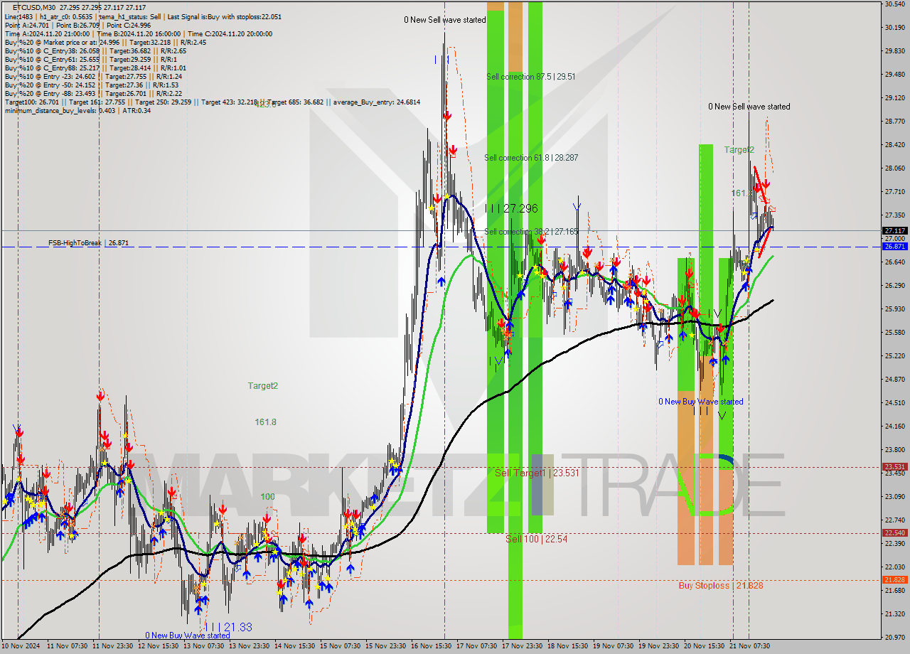This screenshot has height=654, width=910.
Task: Click the red sell arrow at the 16 Nov peak
Action: (447, 115)
